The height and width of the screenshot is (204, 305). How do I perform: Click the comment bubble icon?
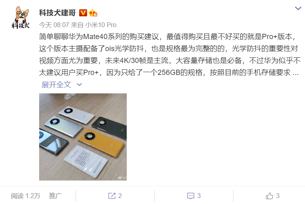190,196
